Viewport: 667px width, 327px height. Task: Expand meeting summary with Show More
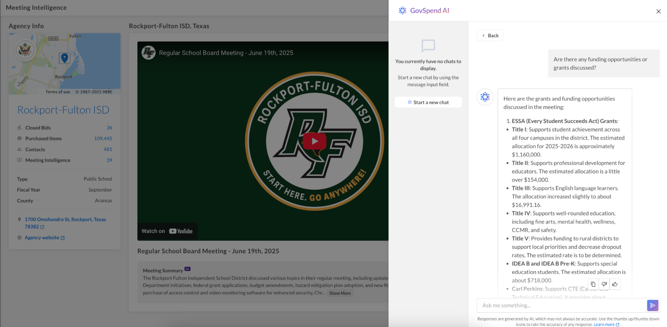click(340, 293)
